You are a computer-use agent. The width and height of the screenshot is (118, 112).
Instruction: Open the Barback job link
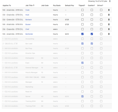tap(29, 20)
